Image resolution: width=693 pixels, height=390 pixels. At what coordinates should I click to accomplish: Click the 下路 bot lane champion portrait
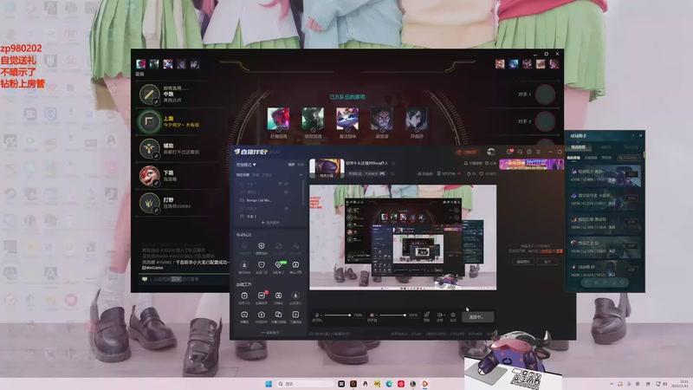149,176
